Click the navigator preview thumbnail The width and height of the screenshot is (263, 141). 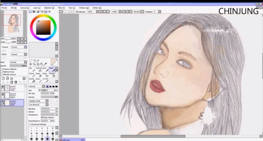click(x=14, y=24)
